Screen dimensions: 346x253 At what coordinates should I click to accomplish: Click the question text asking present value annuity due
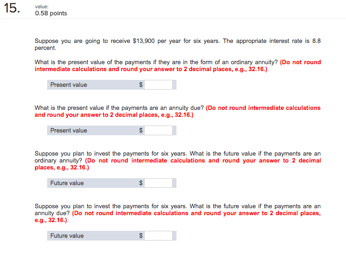tap(119, 108)
